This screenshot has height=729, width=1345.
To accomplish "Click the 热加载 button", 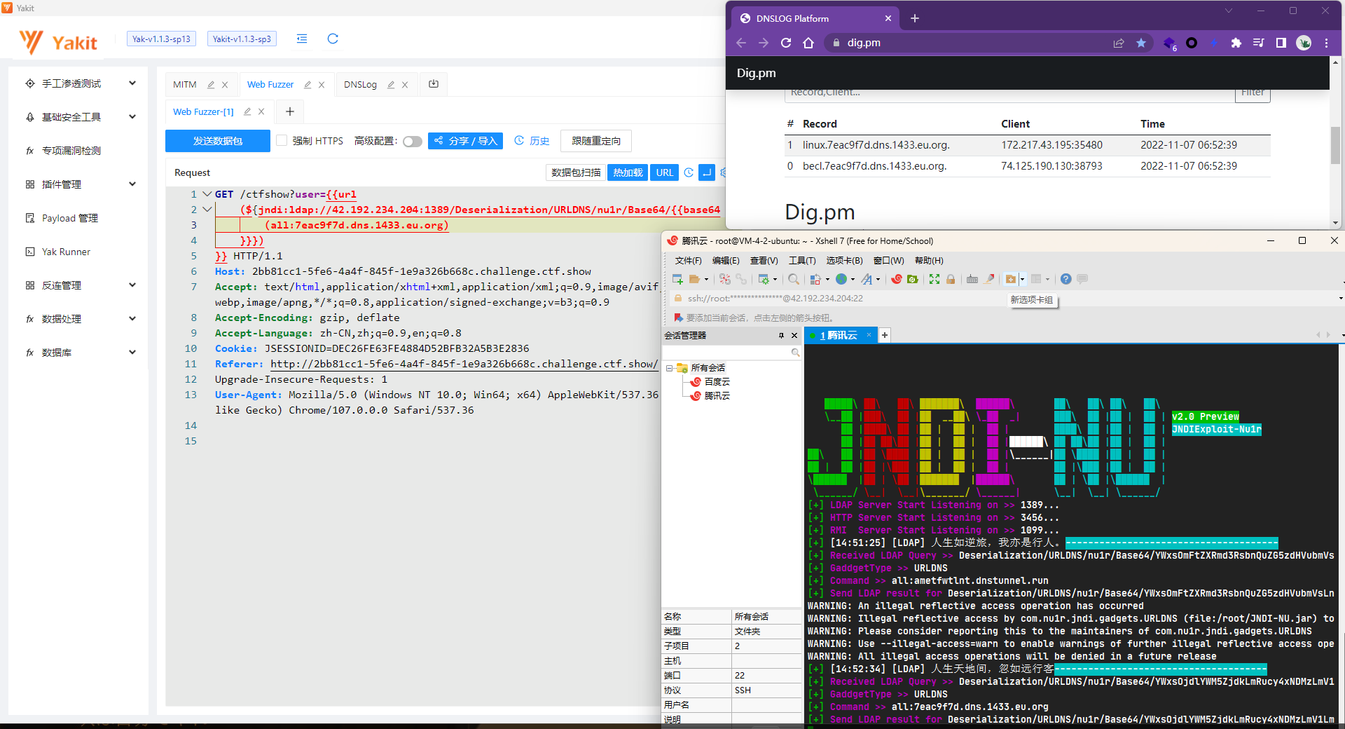I will 628,172.
